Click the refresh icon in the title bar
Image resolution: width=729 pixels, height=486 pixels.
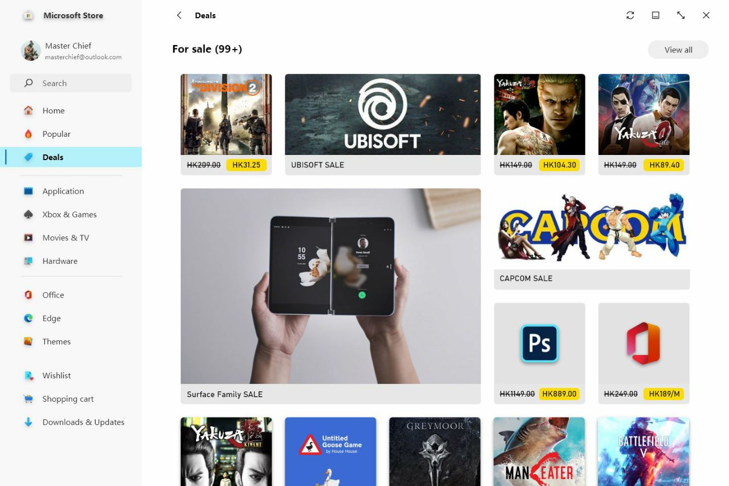630,15
